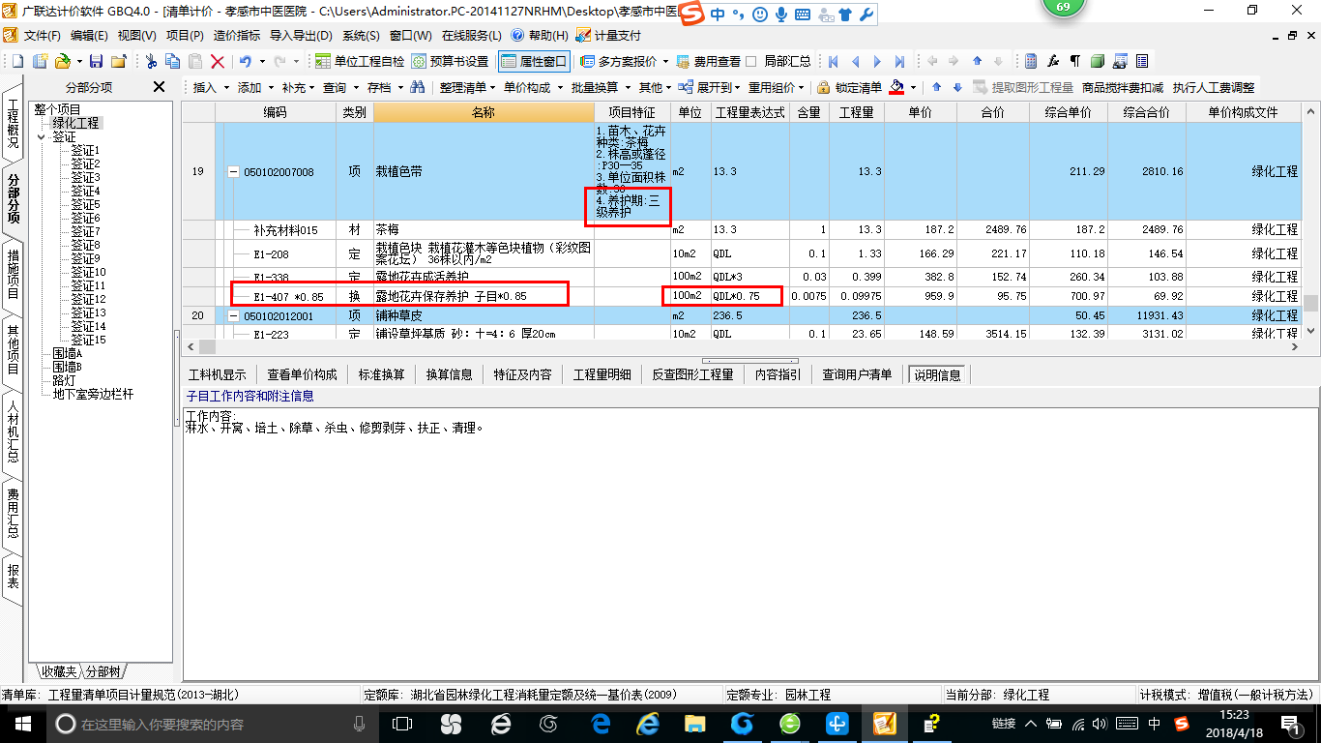This screenshot has height=743, width=1321.
Task: Click the 名称 column header
Action: (483, 112)
